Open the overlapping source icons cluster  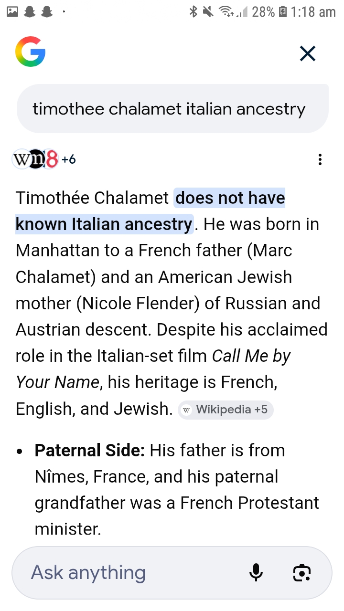35,159
